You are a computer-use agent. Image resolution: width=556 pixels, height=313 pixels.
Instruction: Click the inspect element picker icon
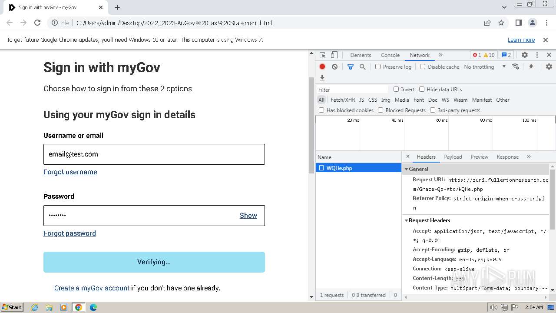pos(322,55)
